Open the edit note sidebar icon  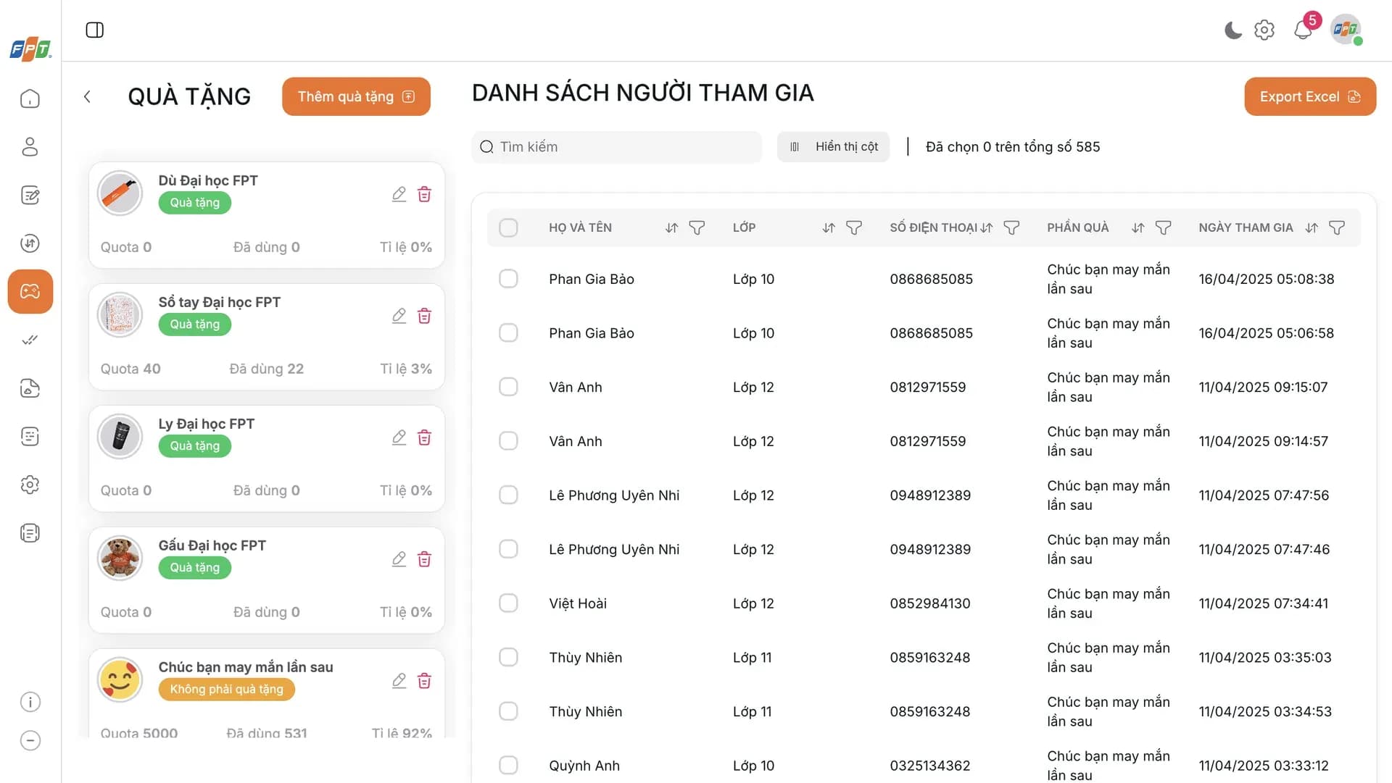(x=30, y=195)
